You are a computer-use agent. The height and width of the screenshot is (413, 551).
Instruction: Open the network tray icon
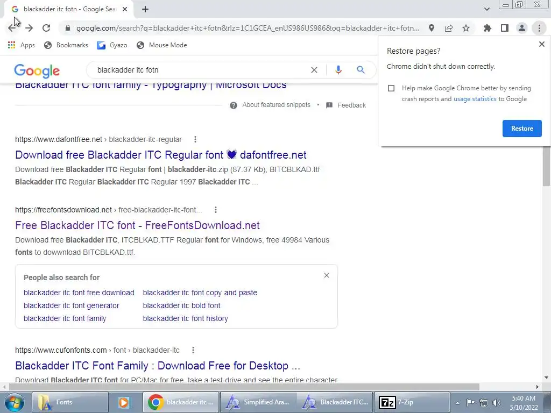tap(484, 402)
